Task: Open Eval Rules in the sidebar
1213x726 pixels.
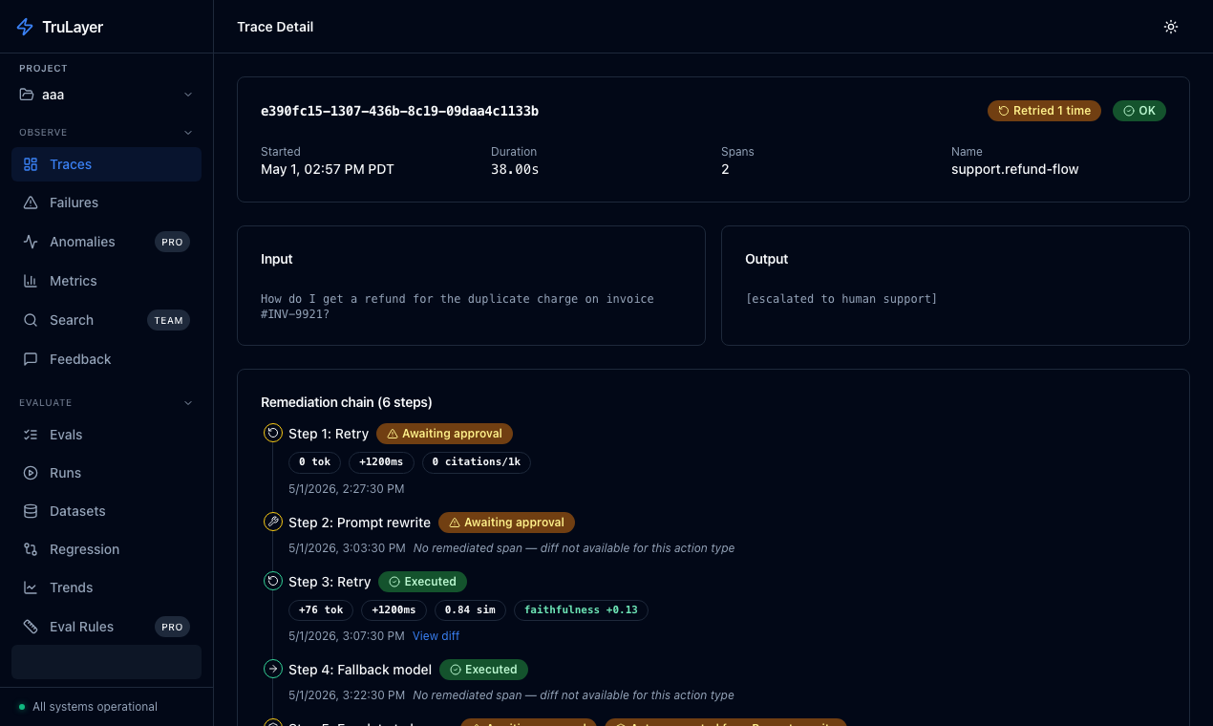Action: tap(106, 627)
